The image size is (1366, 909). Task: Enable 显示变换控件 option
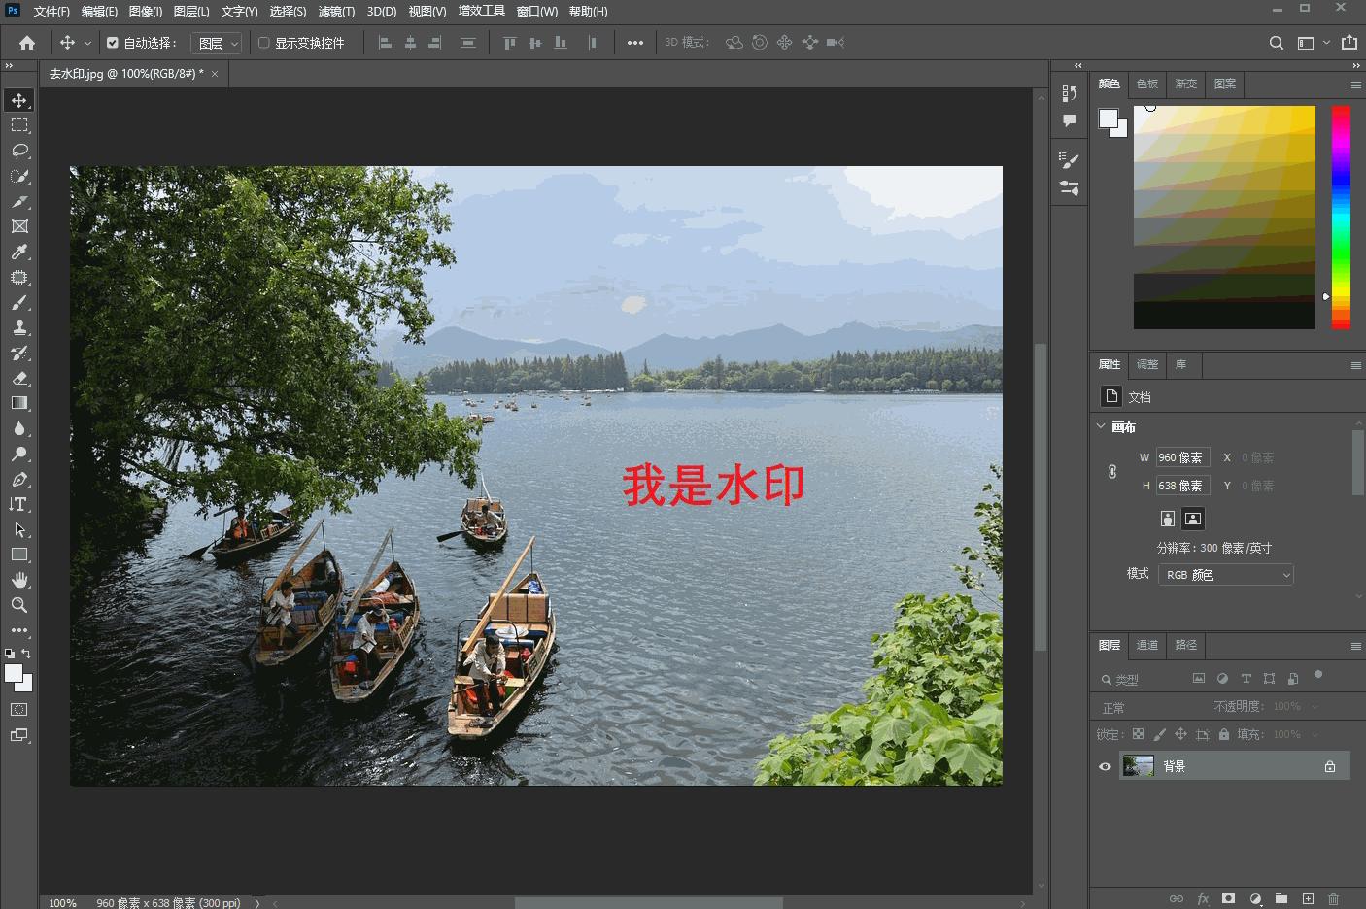coord(263,42)
